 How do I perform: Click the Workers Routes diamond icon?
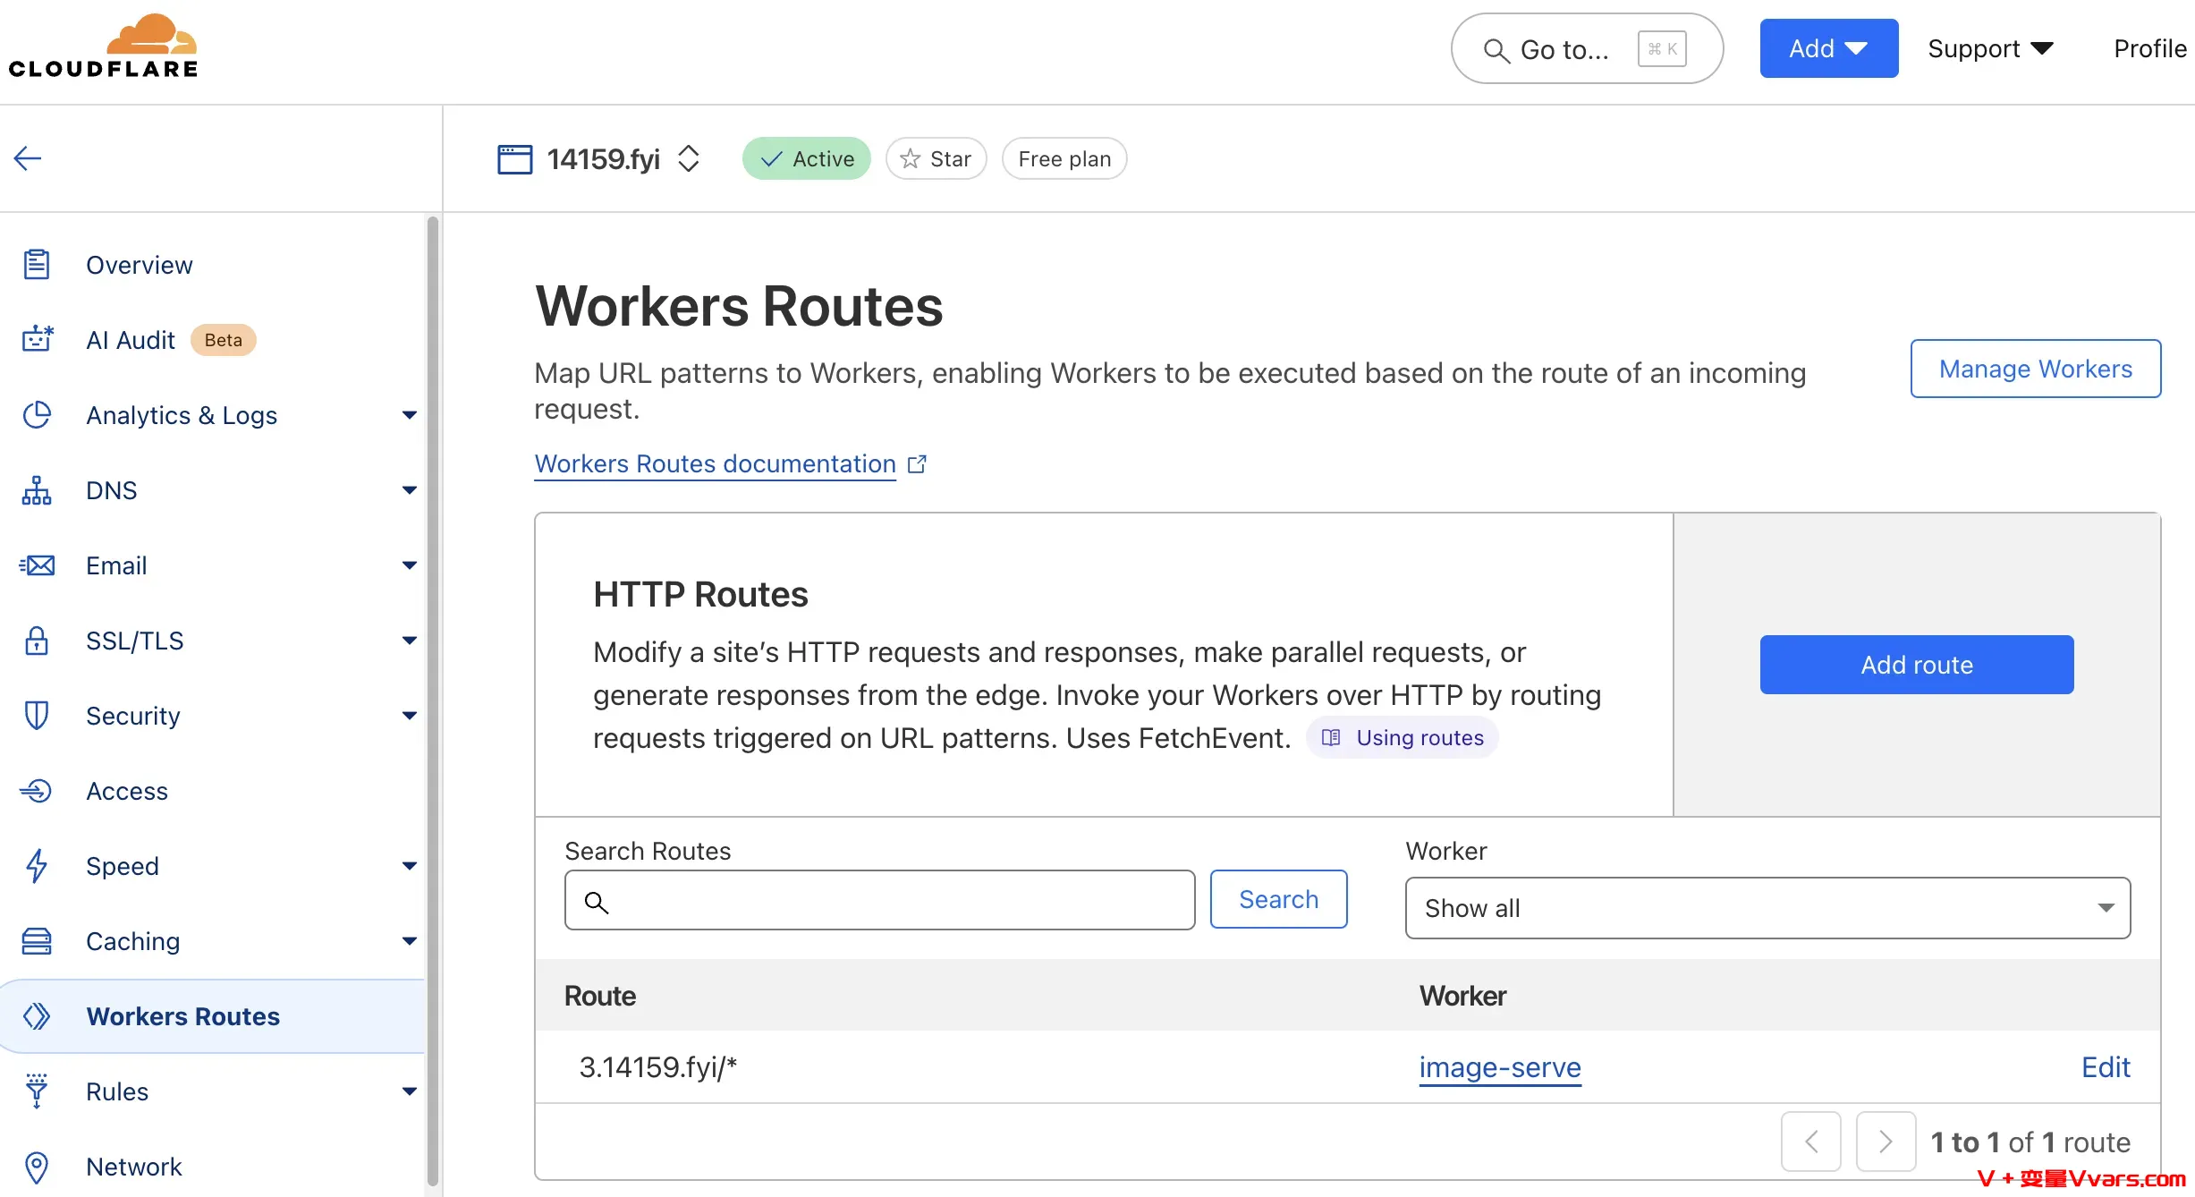pyautogui.click(x=37, y=1016)
